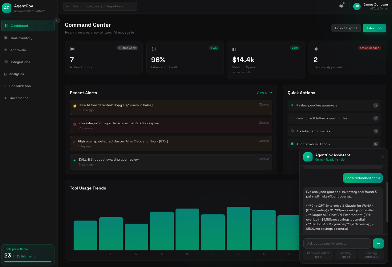Collapse the sidebar with the arrow button
Viewport: 392px width, 267px height.
pyautogui.click(x=57, y=20)
